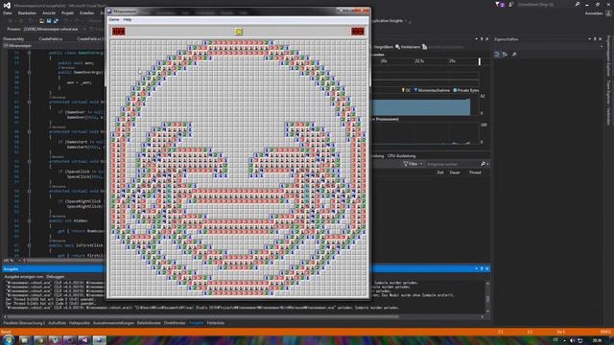The image size is (614, 345).
Task: Click the Thread column header
Action: tap(475, 172)
